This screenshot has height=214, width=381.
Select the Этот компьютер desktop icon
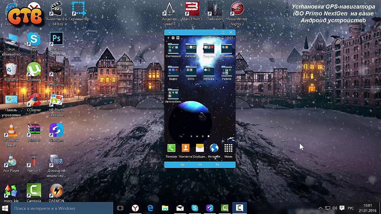tap(11, 44)
